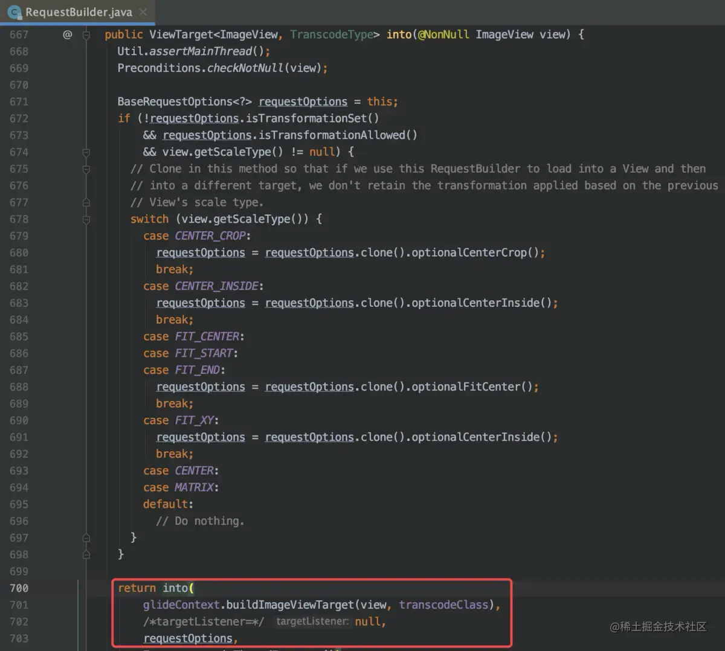Click optionalCenterInside() on line 683
The width and height of the screenshot is (725, 651).
[x=482, y=303]
